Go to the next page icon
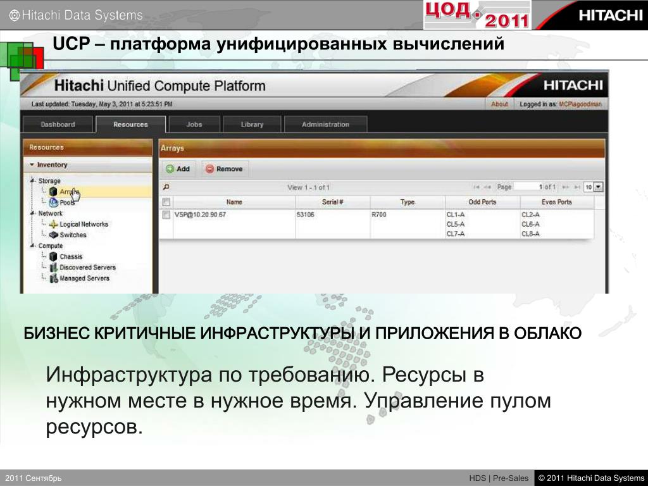 coord(565,187)
